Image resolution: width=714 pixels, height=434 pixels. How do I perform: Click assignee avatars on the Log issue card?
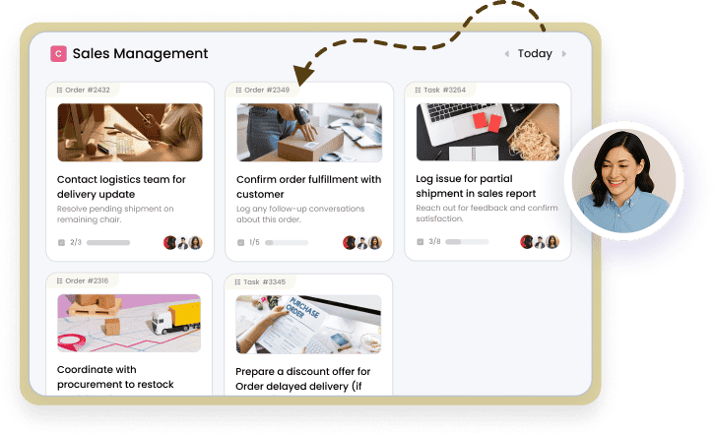coord(540,241)
